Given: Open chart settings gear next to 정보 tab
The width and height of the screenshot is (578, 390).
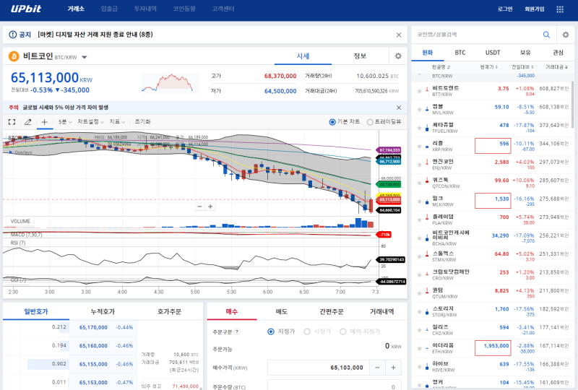Looking at the screenshot, I should [398, 56].
